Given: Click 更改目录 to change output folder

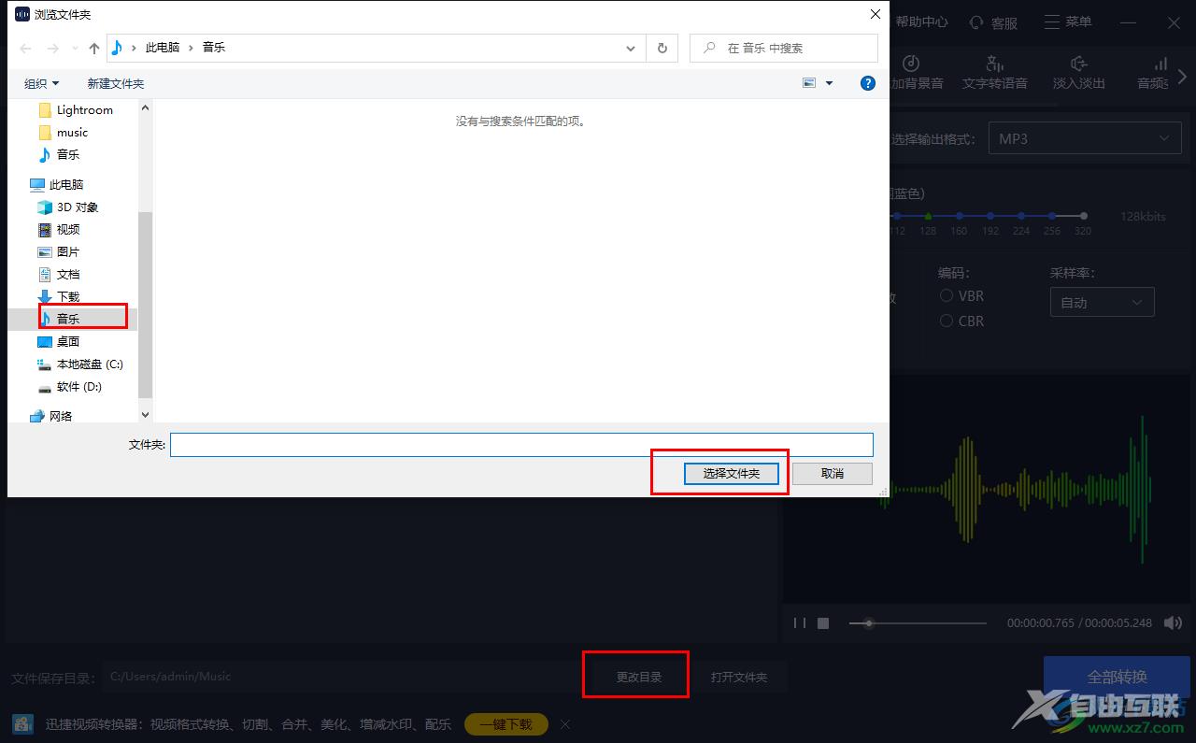Looking at the screenshot, I should (x=639, y=677).
